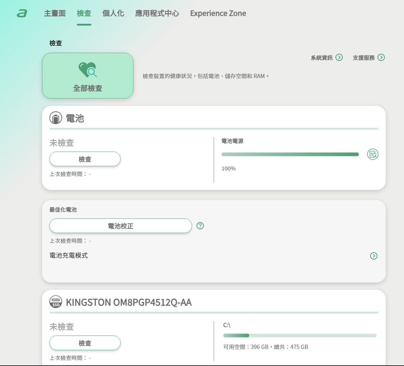Click the C:\ storage usage bar
This screenshot has height=366, width=404.
[300, 335]
